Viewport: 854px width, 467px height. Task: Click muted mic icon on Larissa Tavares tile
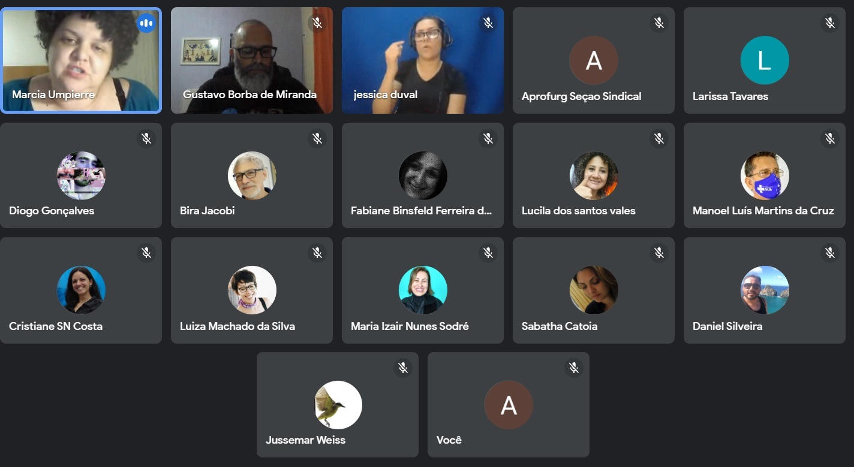pyautogui.click(x=830, y=23)
